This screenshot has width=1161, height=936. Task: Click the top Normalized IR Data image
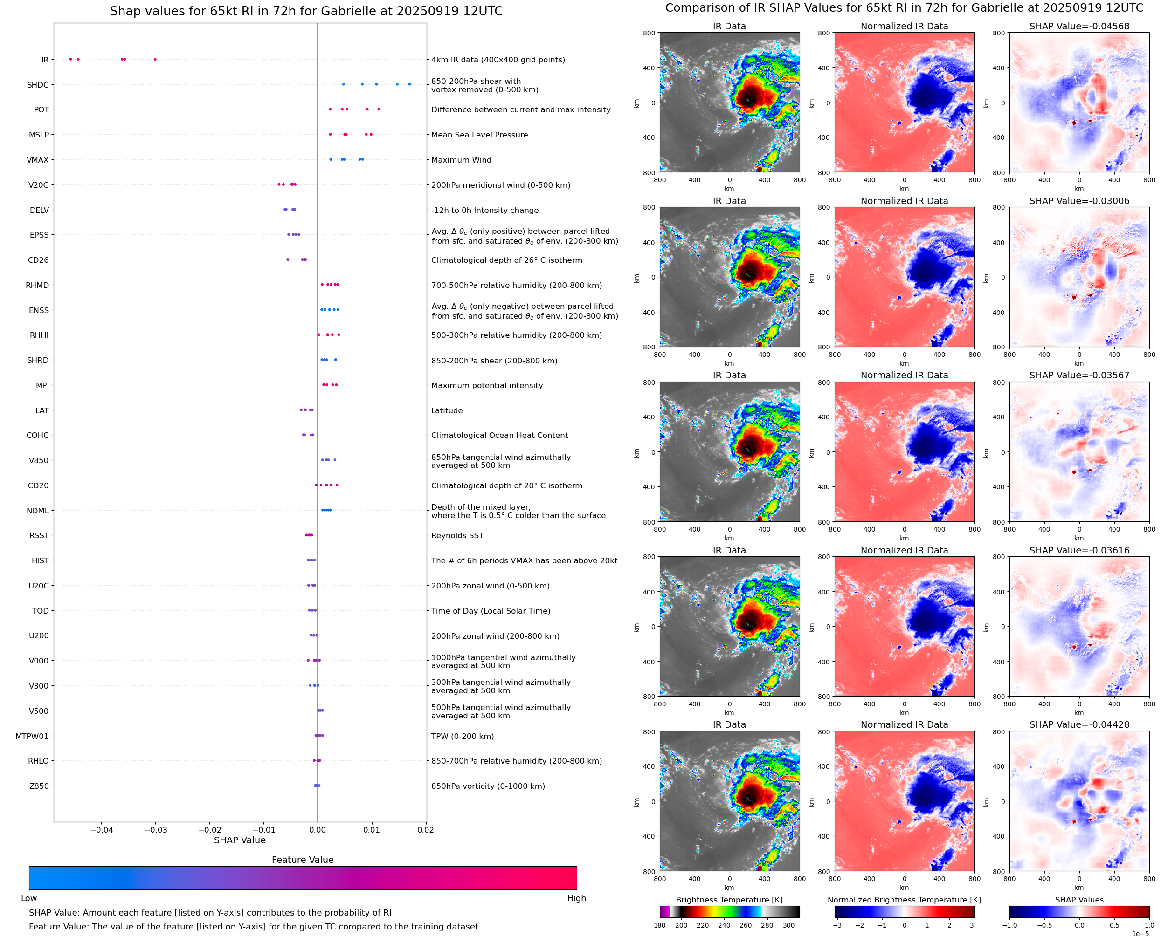click(x=904, y=102)
